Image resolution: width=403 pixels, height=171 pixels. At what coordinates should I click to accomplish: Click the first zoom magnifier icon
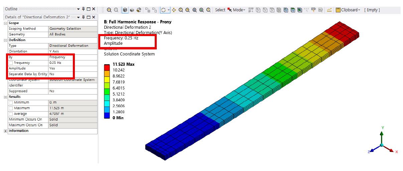(109, 10)
